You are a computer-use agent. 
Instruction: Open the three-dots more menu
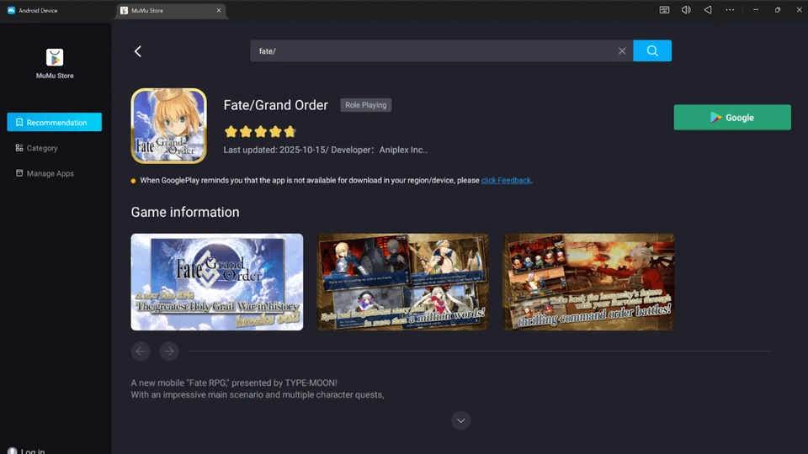730,10
